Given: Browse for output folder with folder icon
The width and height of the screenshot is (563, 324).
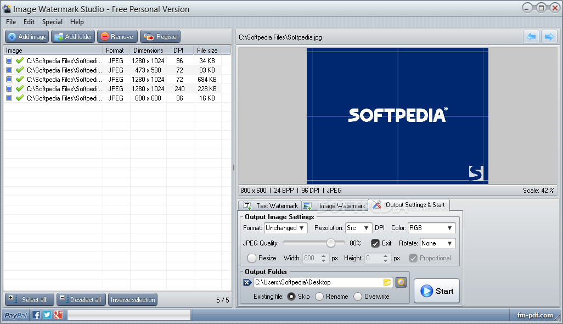Looking at the screenshot, I should [x=387, y=282].
